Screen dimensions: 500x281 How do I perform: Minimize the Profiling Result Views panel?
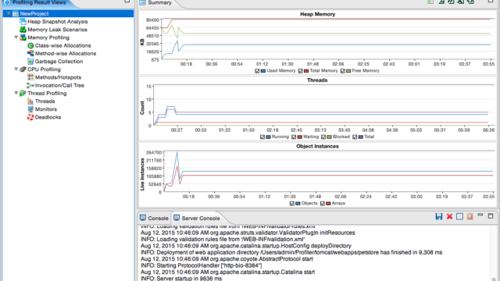[x=127, y=2]
